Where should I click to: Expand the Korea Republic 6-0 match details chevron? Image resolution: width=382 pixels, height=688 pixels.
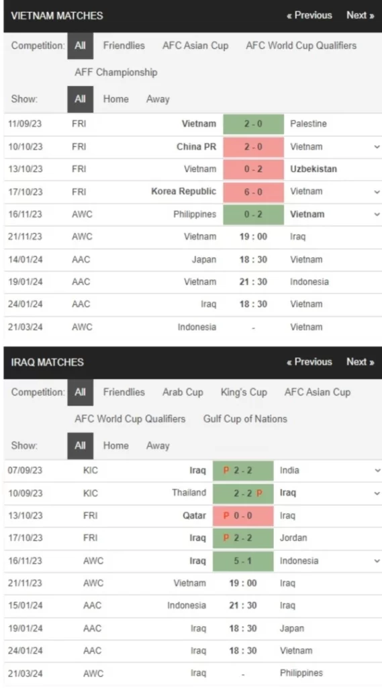[377, 191]
